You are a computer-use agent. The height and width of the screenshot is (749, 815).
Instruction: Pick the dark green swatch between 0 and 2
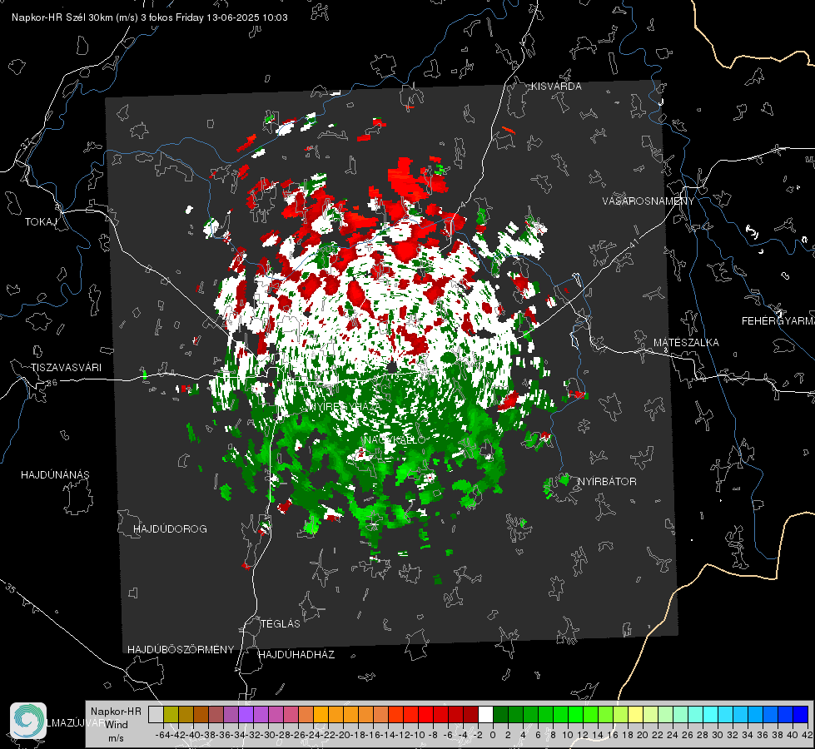[500, 714]
